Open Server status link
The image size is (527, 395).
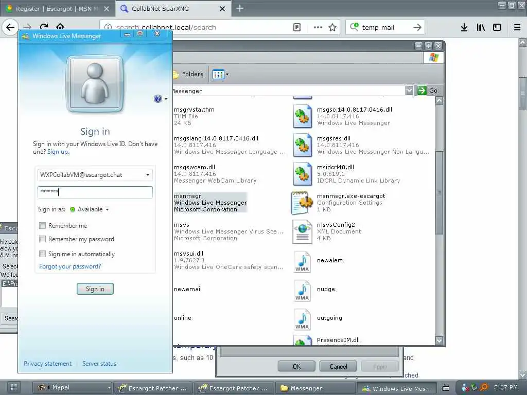click(99, 364)
